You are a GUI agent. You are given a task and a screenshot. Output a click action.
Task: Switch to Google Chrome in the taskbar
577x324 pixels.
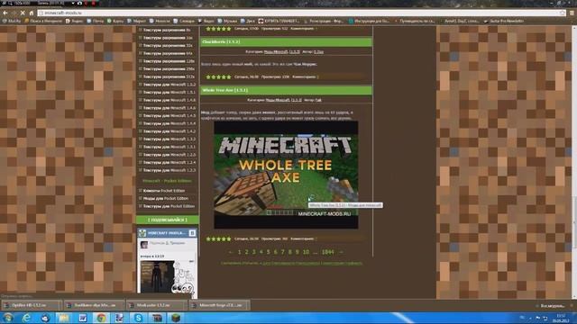(101, 318)
